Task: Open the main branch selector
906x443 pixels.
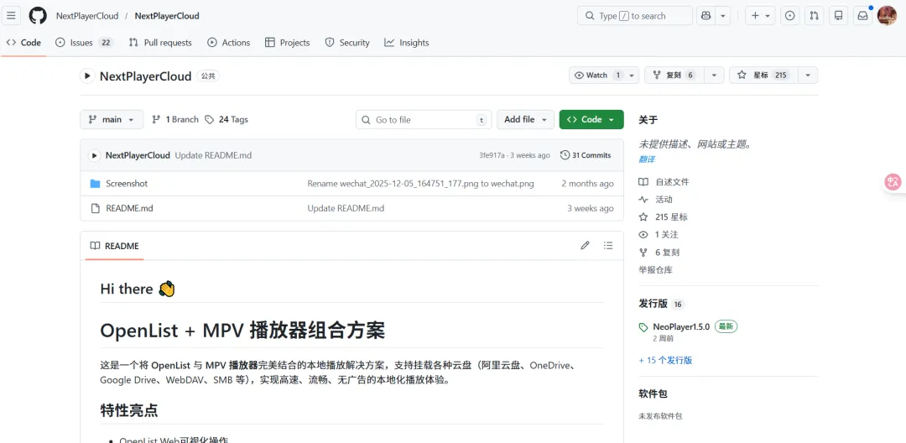Action: [112, 119]
